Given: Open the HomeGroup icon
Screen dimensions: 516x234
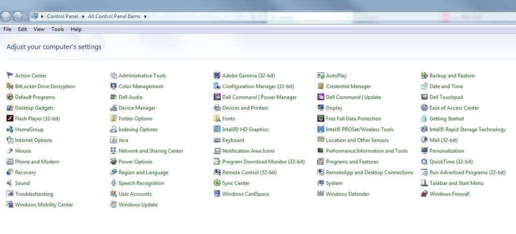Looking at the screenshot, I should pos(10,130).
